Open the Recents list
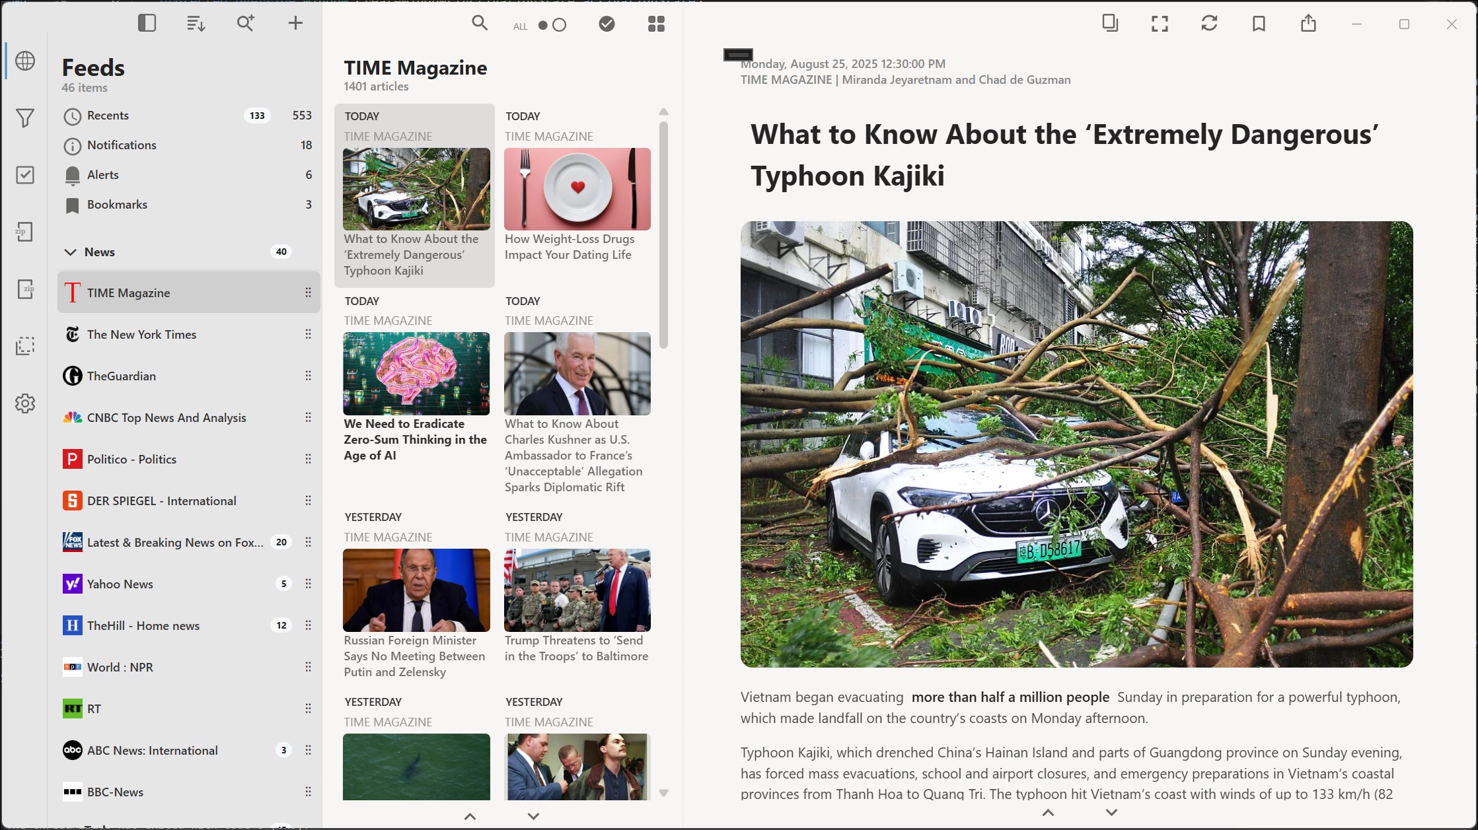This screenshot has width=1478, height=830. coord(188,116)
